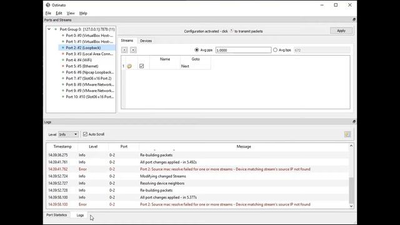Select the Avg pps radio button
This screenshot has height=225, width=400.
[x=196, y=50]
